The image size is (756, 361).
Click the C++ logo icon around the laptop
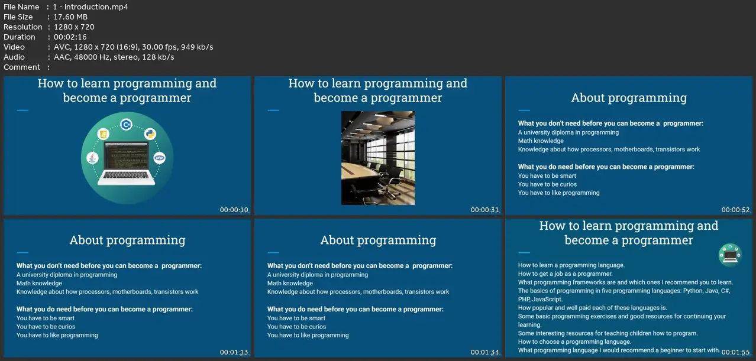pos(126,124)
